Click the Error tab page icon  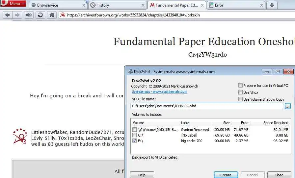point(211,5)
